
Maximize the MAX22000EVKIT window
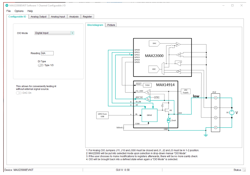tap(232, 5)
